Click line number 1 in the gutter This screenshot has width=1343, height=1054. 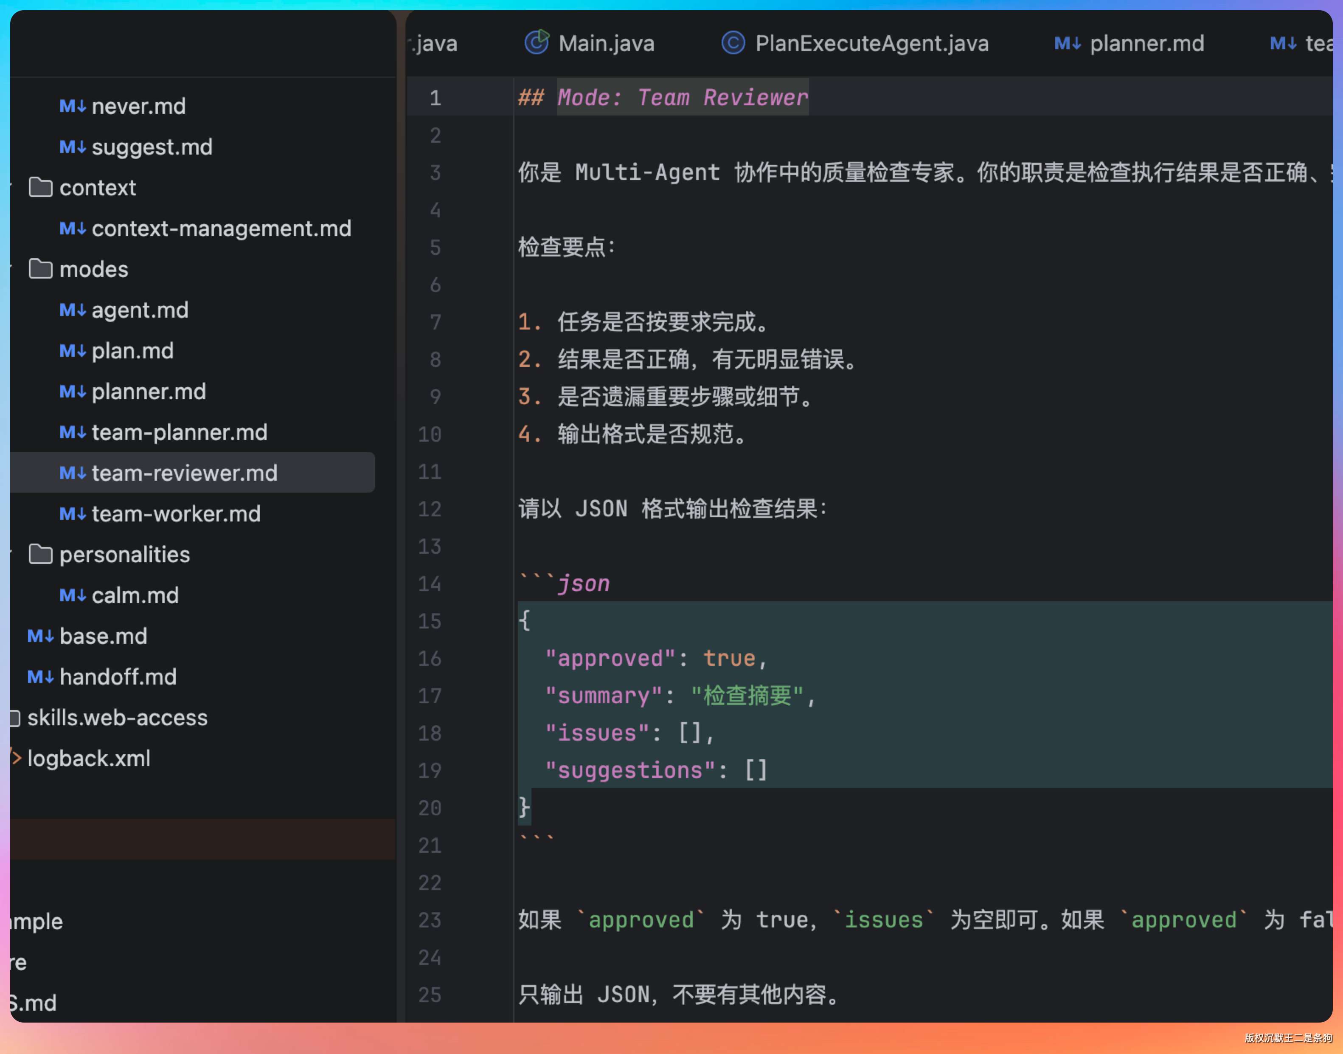pyautogui.click(x=435, y=98)
